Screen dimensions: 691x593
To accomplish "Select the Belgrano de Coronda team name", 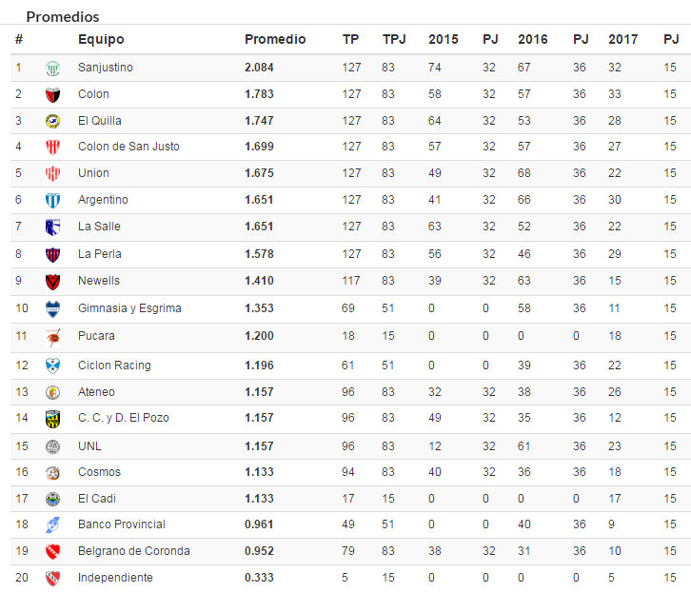I will pyautogui.click(x=134, y=551).
